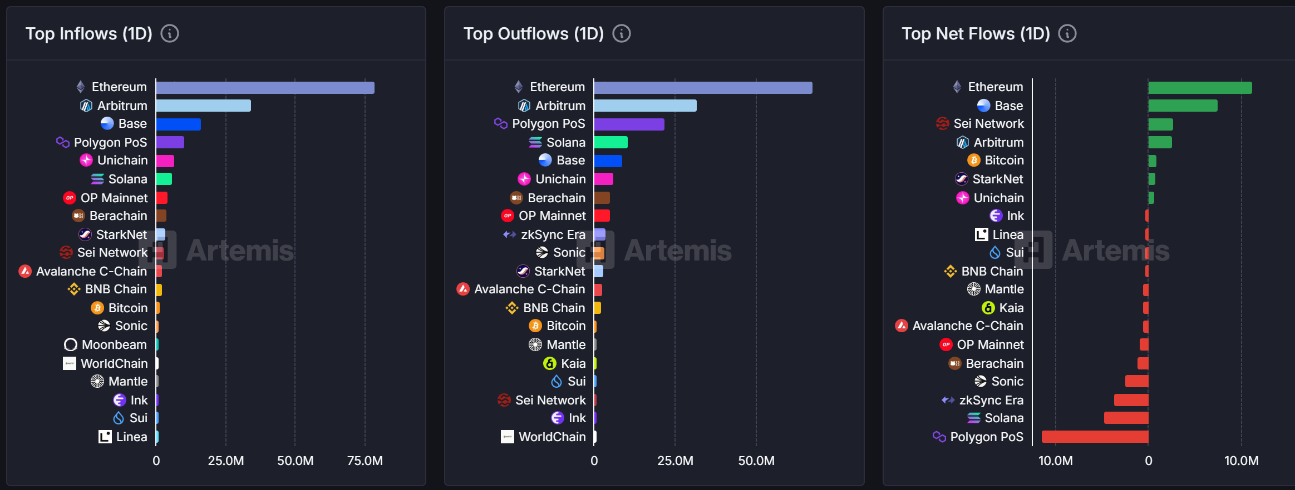
Task: Click the Top Inflows (1D) title
Action: (x=89, y=33)
